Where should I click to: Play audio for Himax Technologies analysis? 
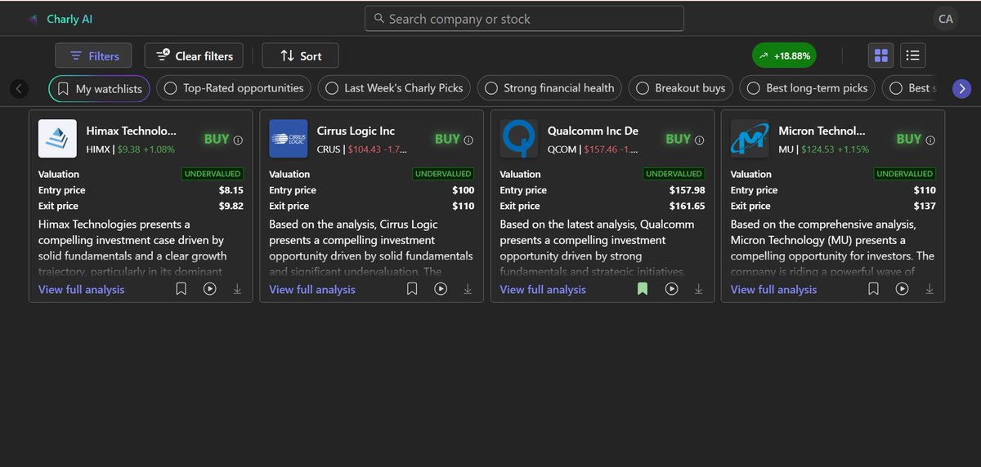pos(209,289)
